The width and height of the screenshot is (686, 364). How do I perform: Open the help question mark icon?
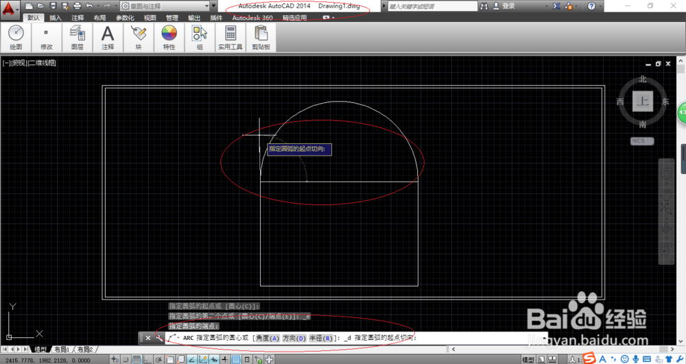click(591, 6)
